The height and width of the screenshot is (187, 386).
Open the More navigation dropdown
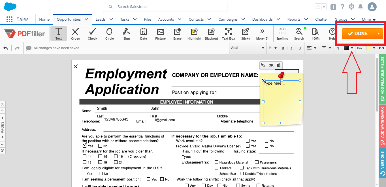369,20
